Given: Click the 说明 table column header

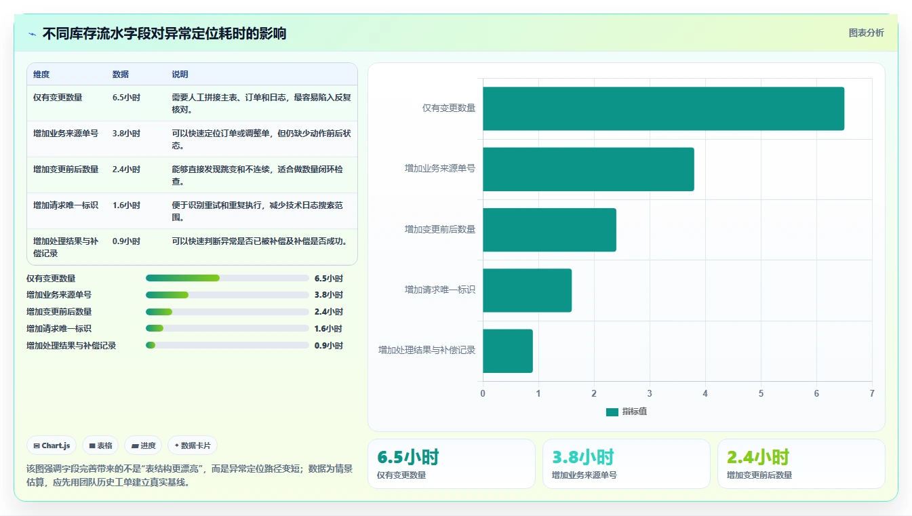Looking at the screenshot, I should pyautogui.click(x=180, y=75).
